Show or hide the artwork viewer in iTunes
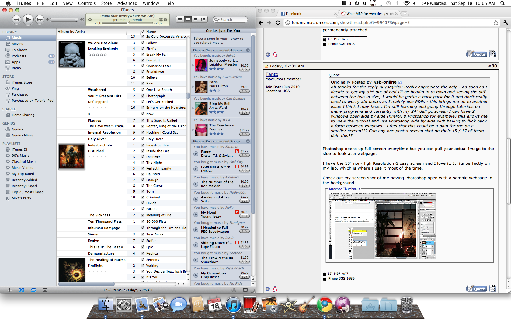Screen dimensions: 511x319 (x=45, y=290)
